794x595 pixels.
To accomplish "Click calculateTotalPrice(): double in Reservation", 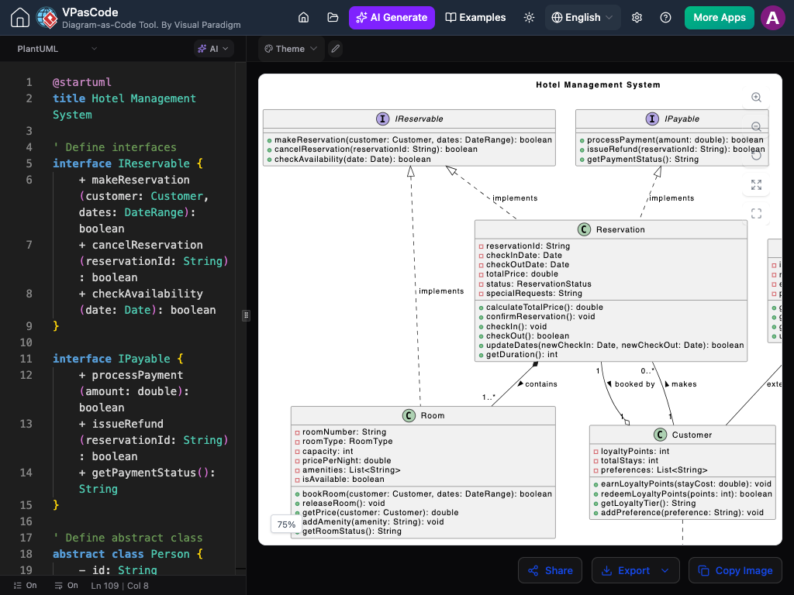I will (544, 307).
